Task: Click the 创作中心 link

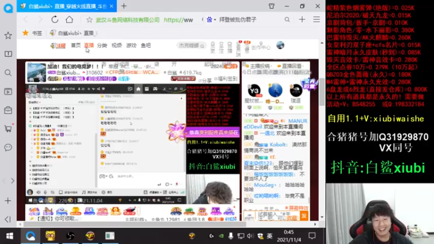Action: coord(261,48)
